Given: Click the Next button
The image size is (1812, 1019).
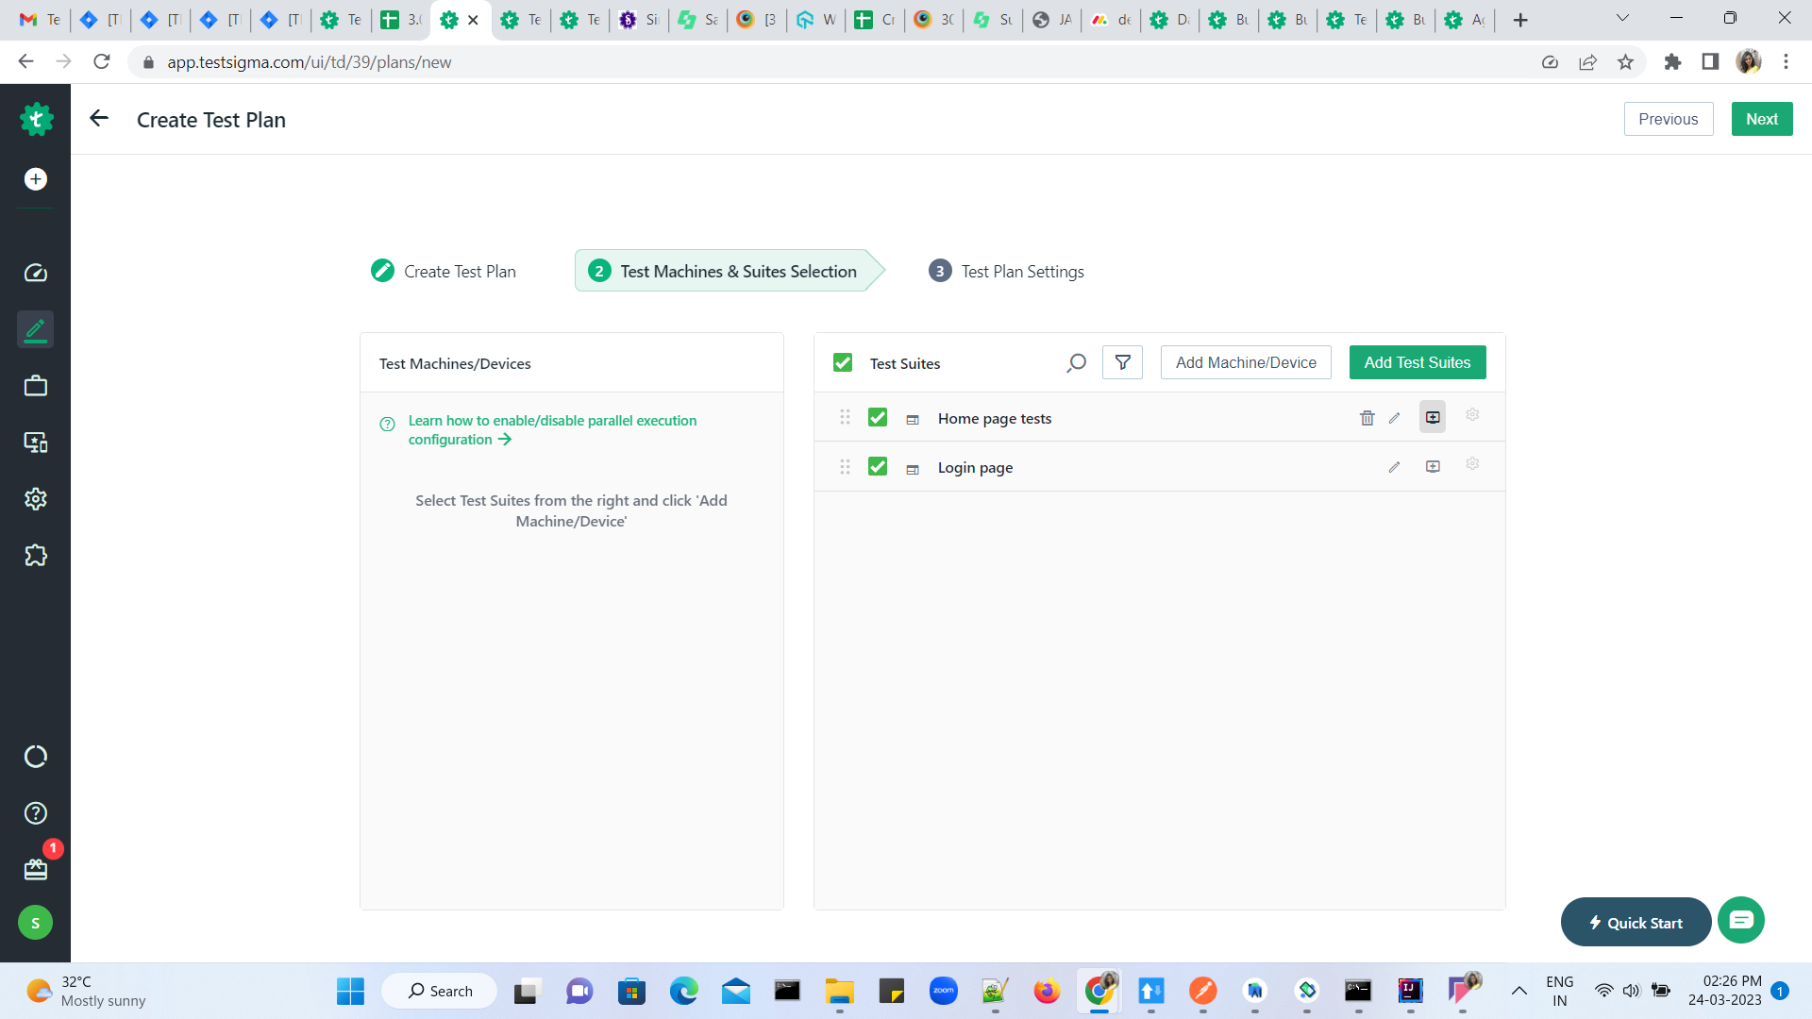Looking at the screenshot, I should coord(1761,119).
